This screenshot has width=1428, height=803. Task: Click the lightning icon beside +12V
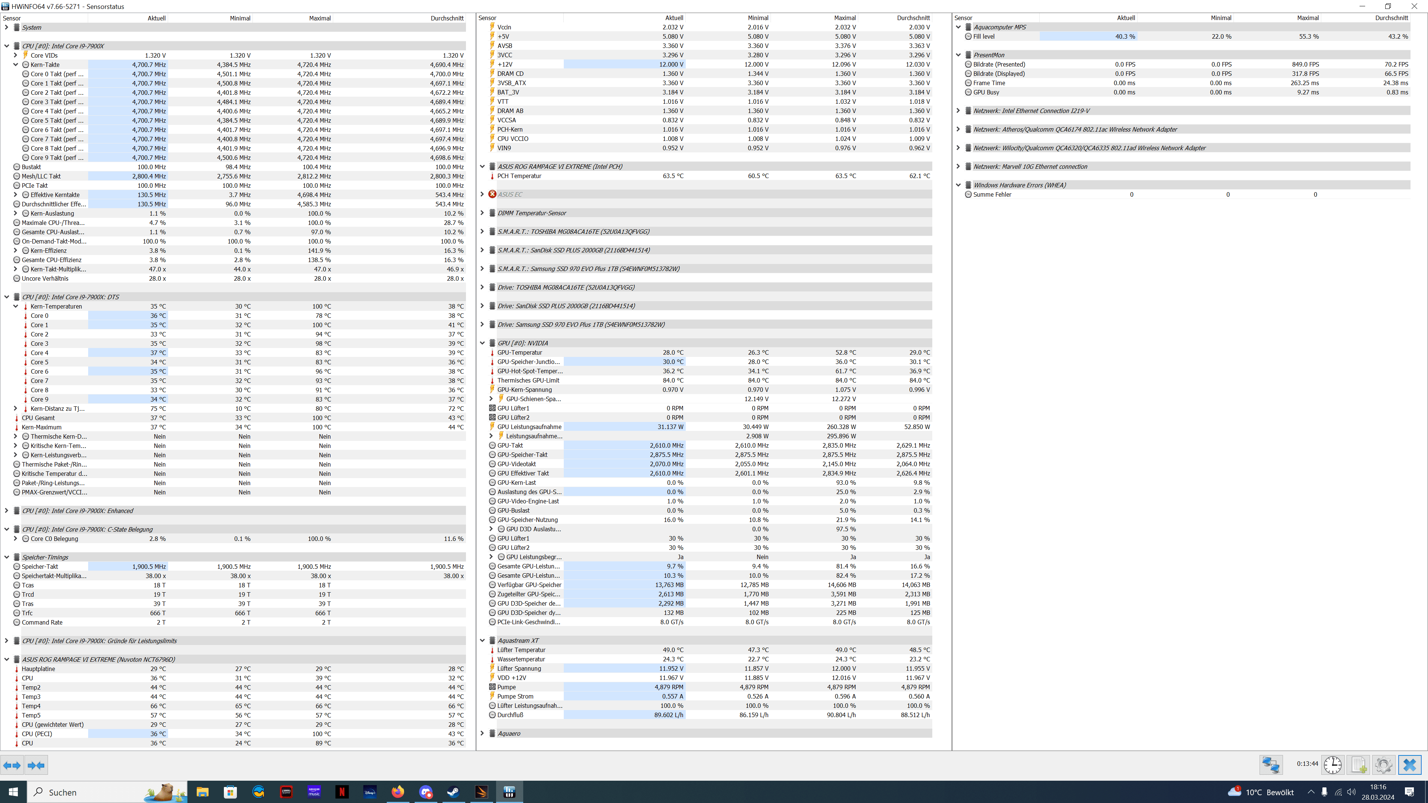click(492, 64)
